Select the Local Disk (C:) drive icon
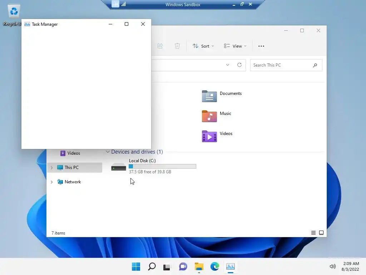Screen dimensions: 366x275 [x=119, y=167]
